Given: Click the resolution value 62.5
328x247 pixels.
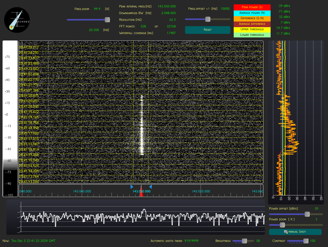Looking at the screenshot, I should pyautogui.click(x=172, y=20).
